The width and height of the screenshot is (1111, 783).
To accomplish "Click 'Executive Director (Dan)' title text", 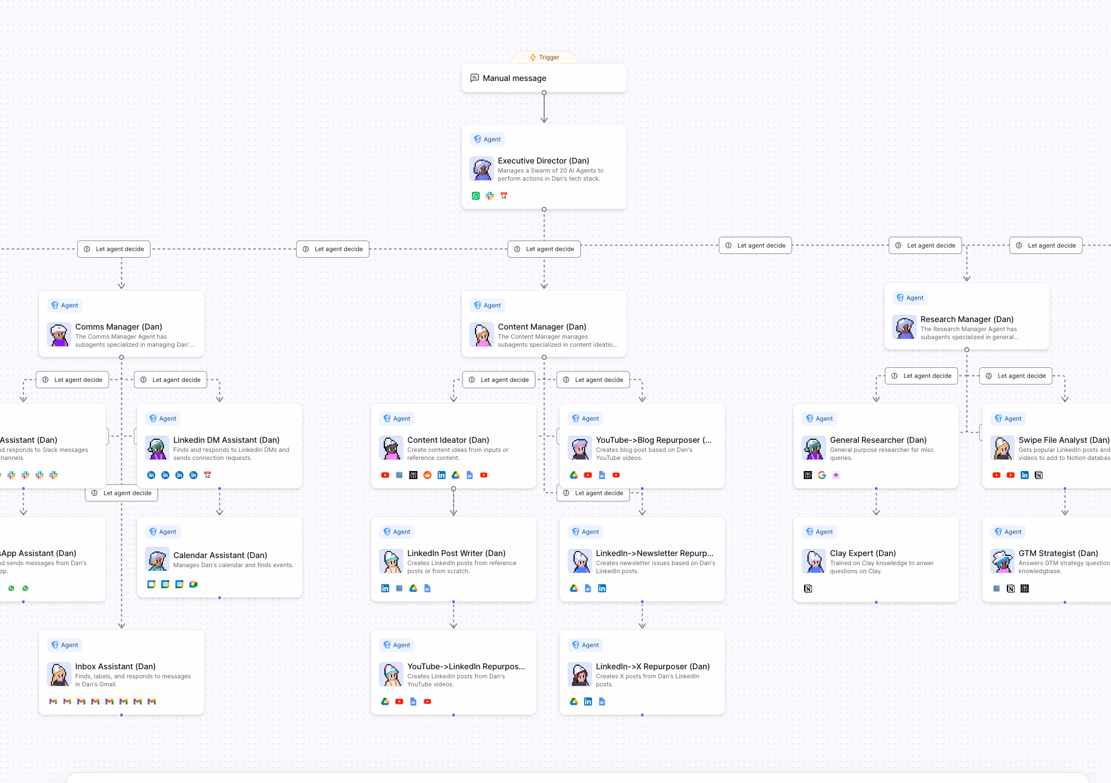I will tap(543, 161).
